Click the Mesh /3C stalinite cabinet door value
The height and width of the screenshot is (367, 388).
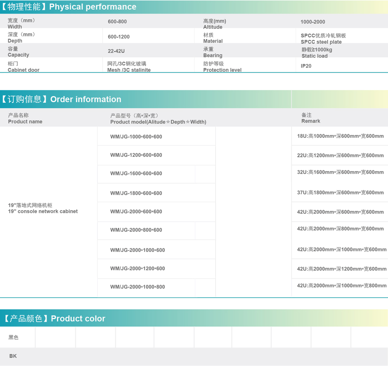pos(129,67)
